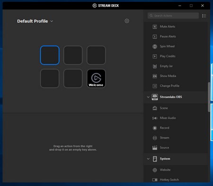
Task: Focus the Search Actions field
Action: tap(173, 16)
